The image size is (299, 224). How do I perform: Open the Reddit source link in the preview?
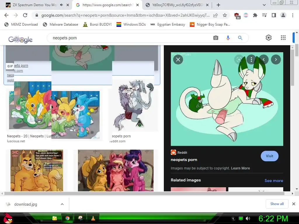(x=179, y=152)
